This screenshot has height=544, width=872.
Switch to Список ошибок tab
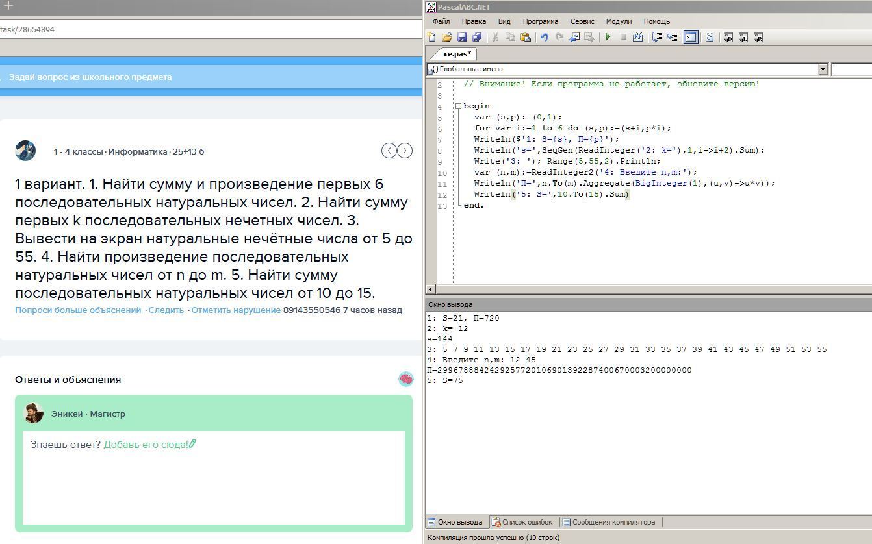[522, 522]
